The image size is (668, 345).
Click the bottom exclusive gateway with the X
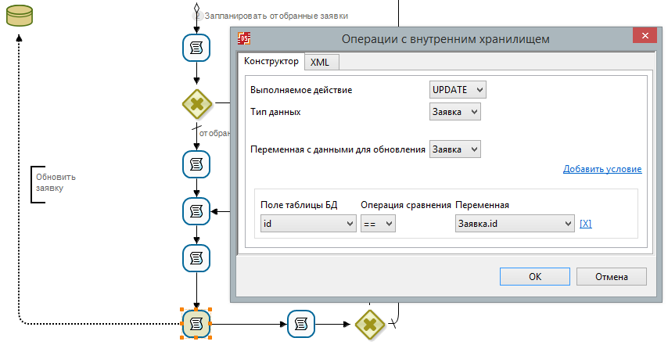tap(369, 322)
